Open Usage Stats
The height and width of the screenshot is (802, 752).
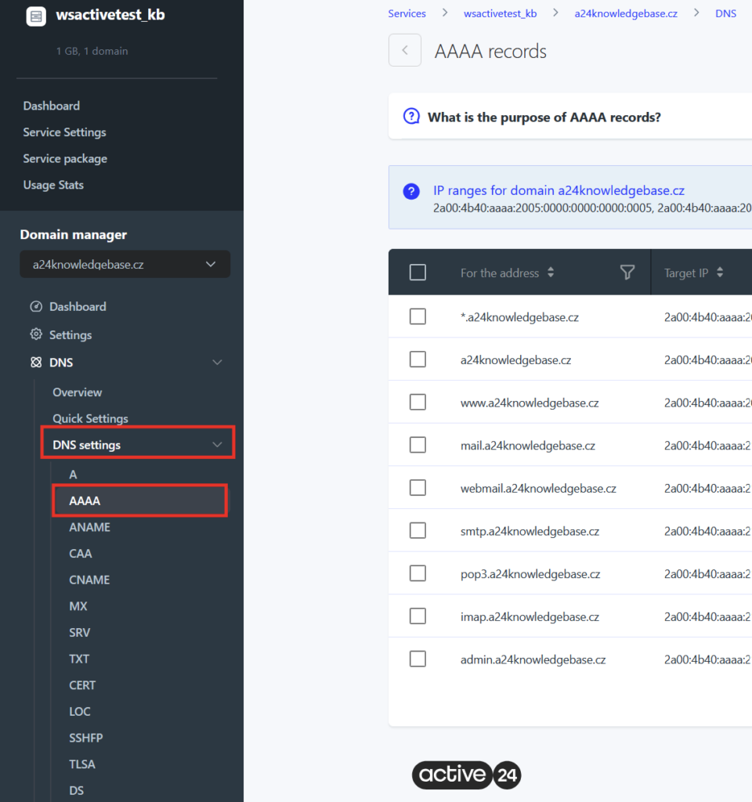[53, 185]
